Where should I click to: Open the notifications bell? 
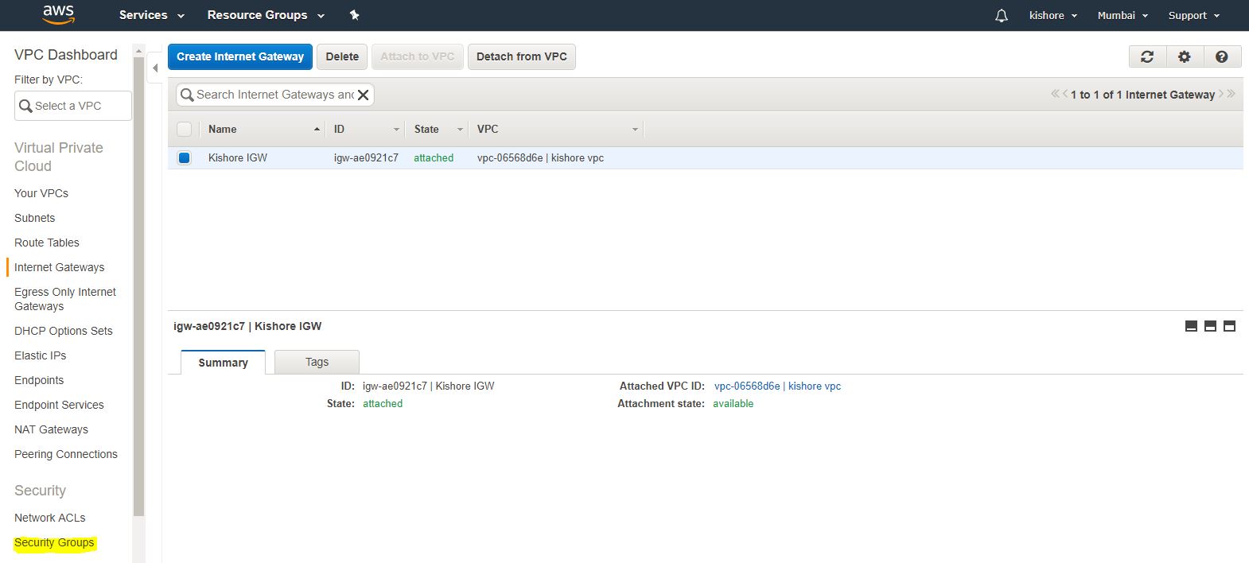click(1001, 16)
